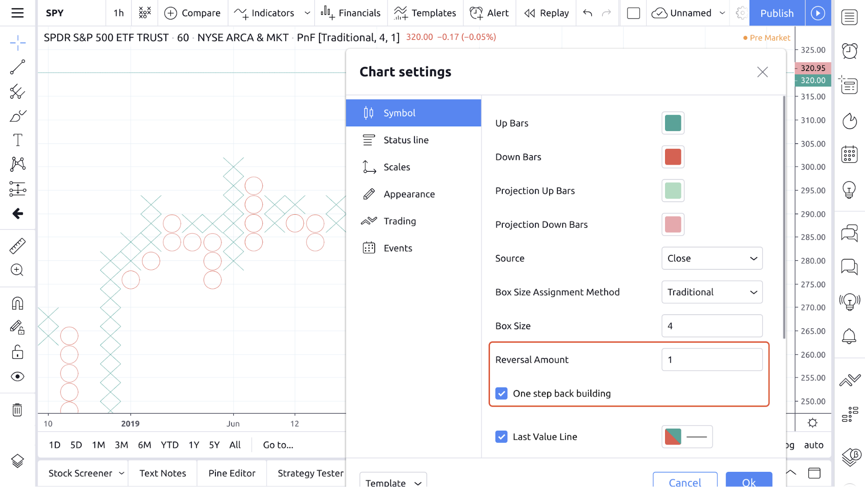Viewport: 865px width, 487px height.
Task: Uncheck One step back building
Action: 502,393
